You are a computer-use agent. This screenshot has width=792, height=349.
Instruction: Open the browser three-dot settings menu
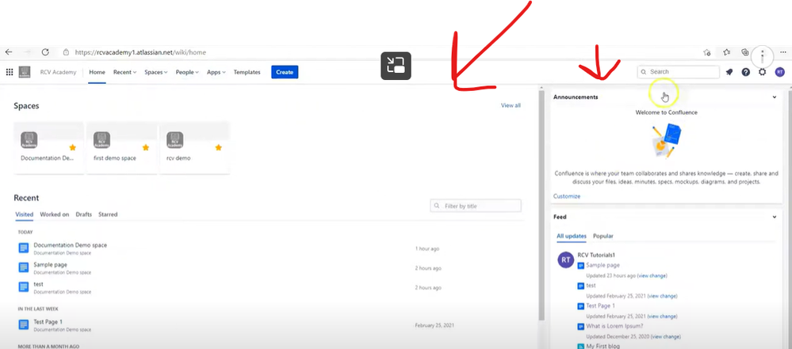pyautogui.click(x=783, y=52)
